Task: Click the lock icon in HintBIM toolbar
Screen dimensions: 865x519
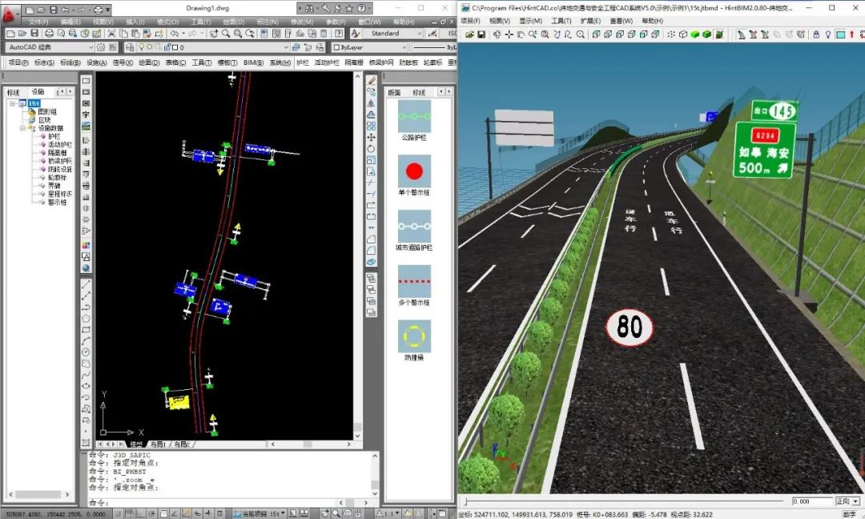Action: coord(816,34)
